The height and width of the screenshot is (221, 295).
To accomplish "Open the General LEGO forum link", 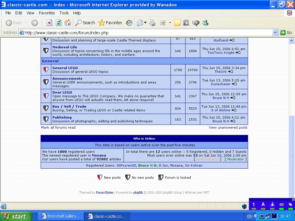I will click(65, 68).
